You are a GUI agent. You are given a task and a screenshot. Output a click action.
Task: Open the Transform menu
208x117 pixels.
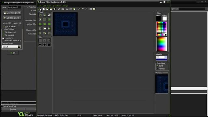point(57,6)
